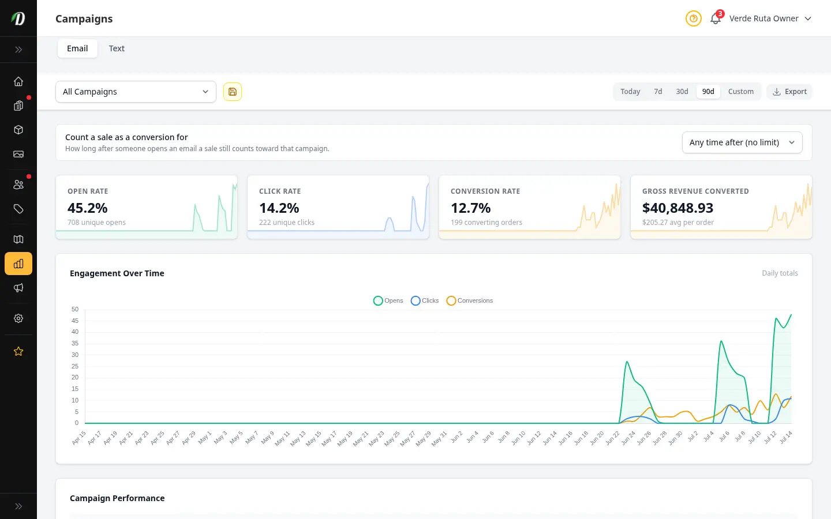Open the Verde Ruta Owner account menu
Image resolution: width=831 pixels, height=519 pixels.
tap(770, 18)
